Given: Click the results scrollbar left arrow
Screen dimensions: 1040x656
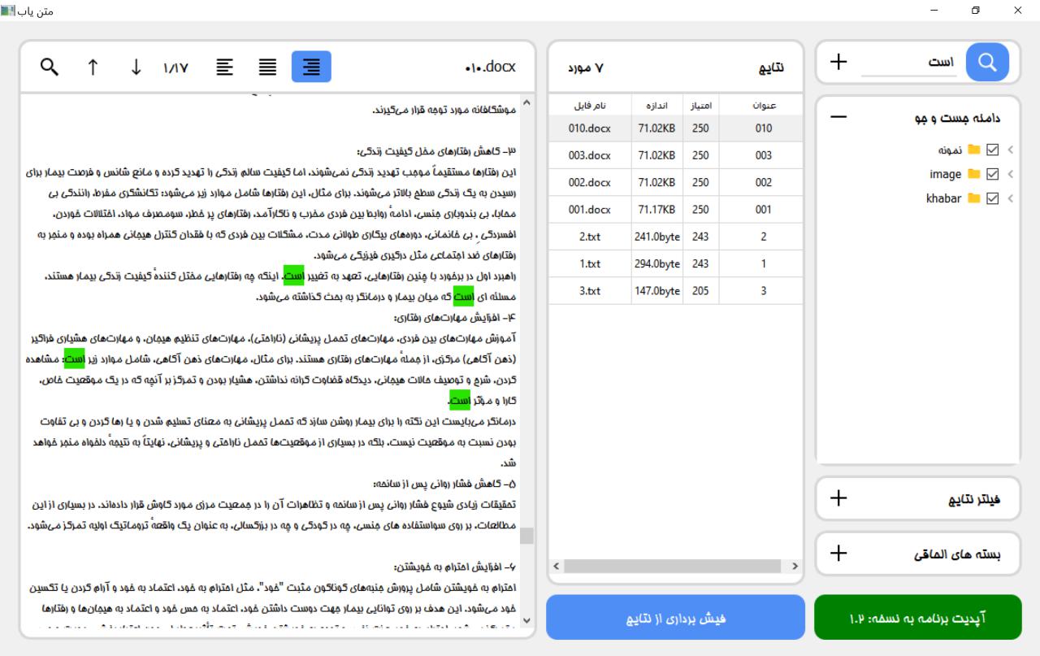Looking at the screenshot, I should click(x=556, y=566).
